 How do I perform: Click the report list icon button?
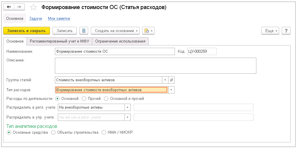click(x=84, y=31)
